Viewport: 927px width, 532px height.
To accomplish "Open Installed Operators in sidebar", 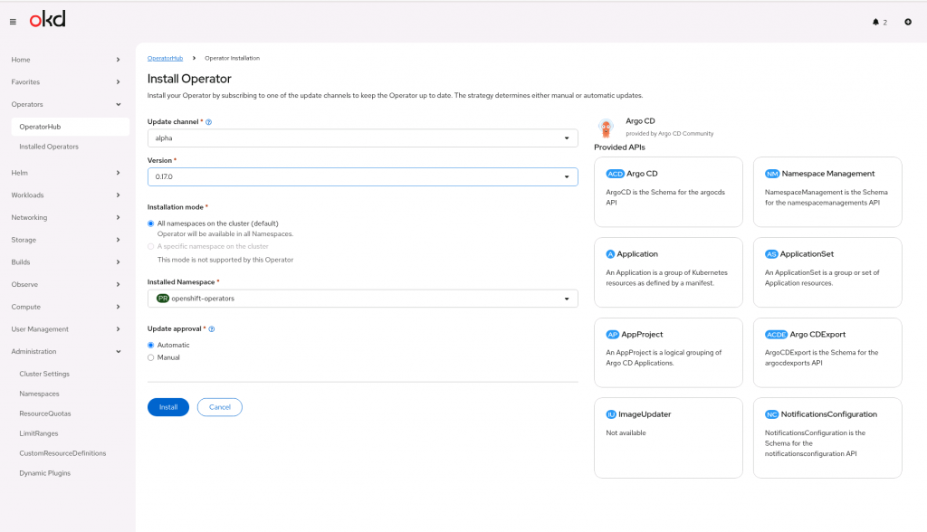I will click(x=49, y=147).
